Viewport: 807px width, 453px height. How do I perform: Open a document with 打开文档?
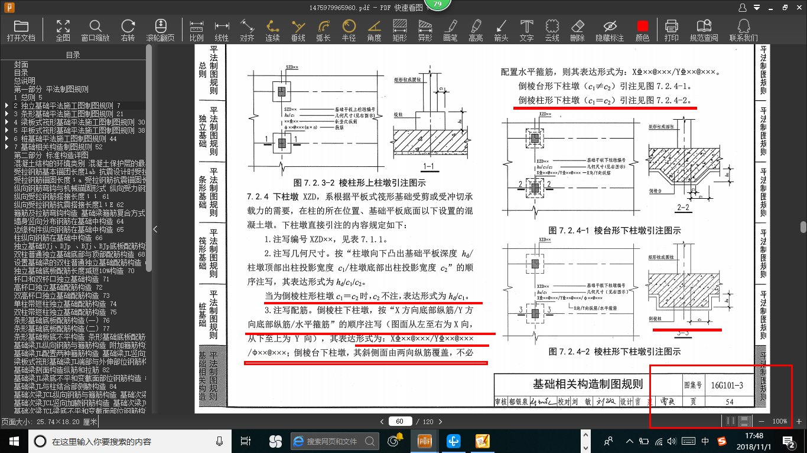[21, 31]
